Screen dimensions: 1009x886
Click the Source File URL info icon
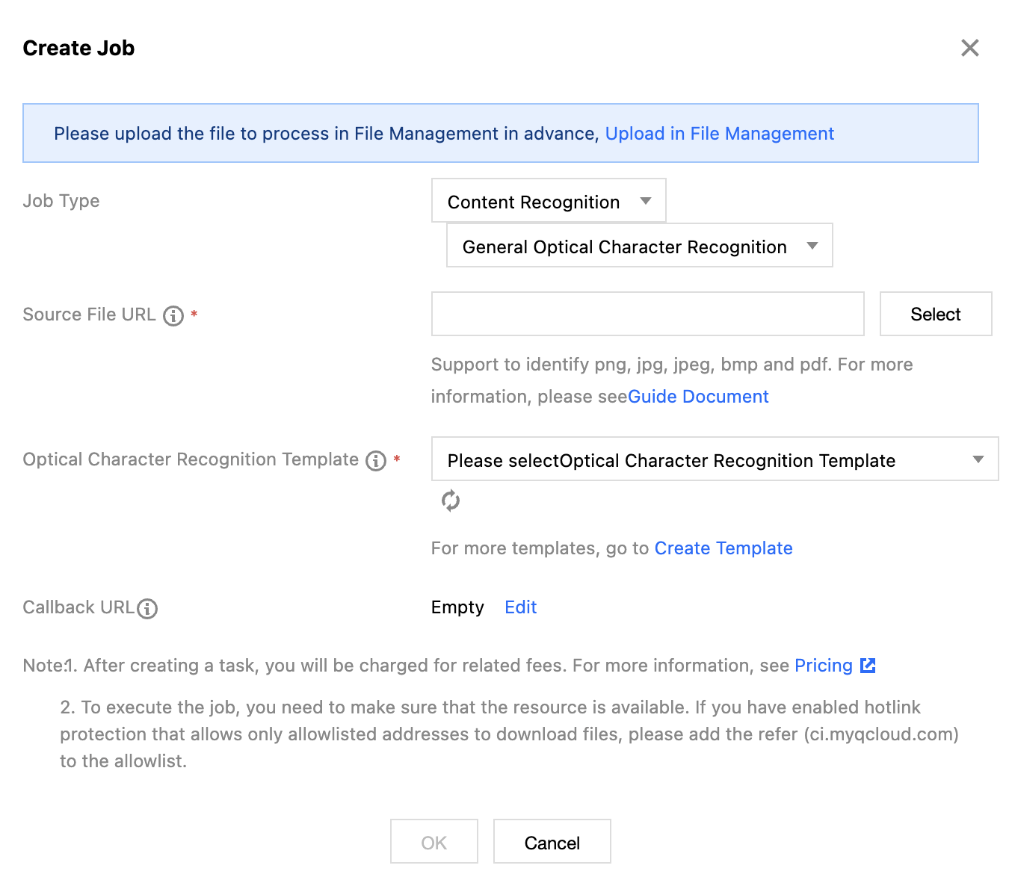click(x=173, y=316)
